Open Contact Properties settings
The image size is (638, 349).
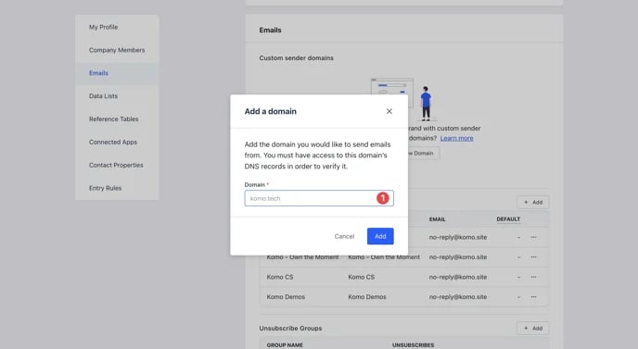pos(116,165)
